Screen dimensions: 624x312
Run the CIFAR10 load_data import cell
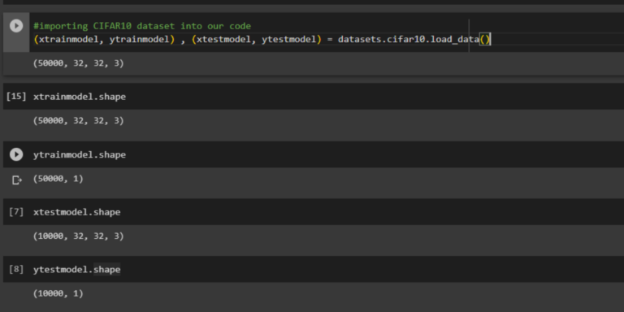point(16,26)
